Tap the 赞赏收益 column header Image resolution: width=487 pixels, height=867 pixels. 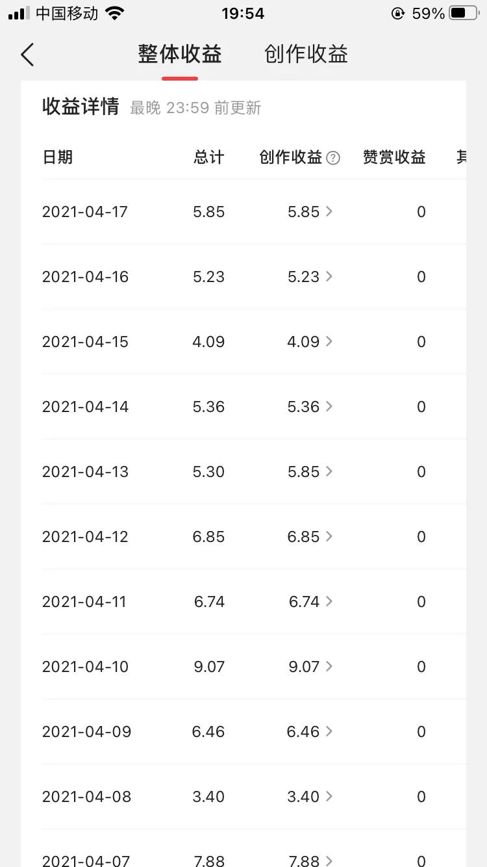394,157
